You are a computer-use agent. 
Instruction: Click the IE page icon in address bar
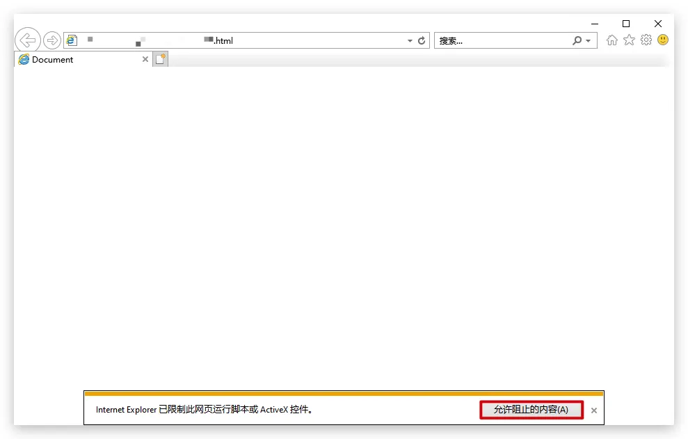[x=71, y=41]
